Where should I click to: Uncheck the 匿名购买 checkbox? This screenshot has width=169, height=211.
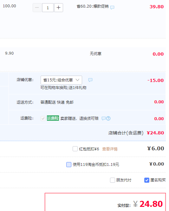147,180
